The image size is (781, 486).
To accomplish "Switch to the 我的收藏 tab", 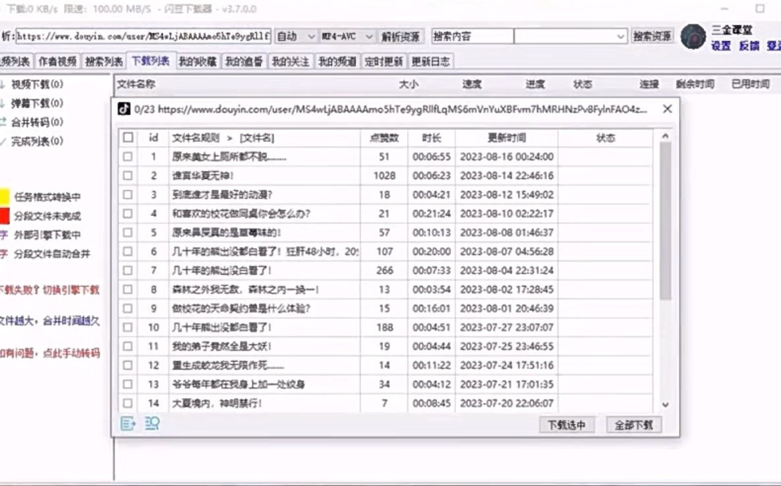I will [x=198, y=62].
